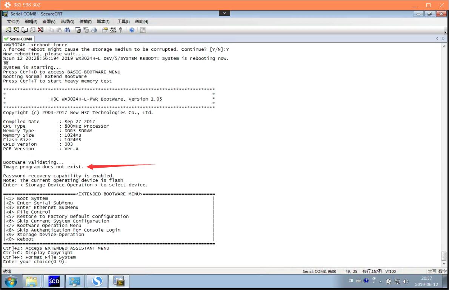The width and height of the screenshot is (449, 290).
Task: Click the Print Screen toolbar icon
Action: coord(78,30)
